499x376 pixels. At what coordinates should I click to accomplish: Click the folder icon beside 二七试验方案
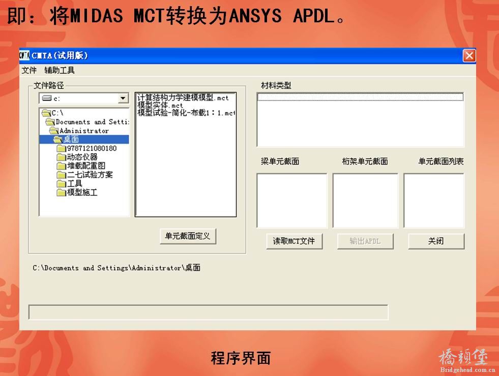62,175
